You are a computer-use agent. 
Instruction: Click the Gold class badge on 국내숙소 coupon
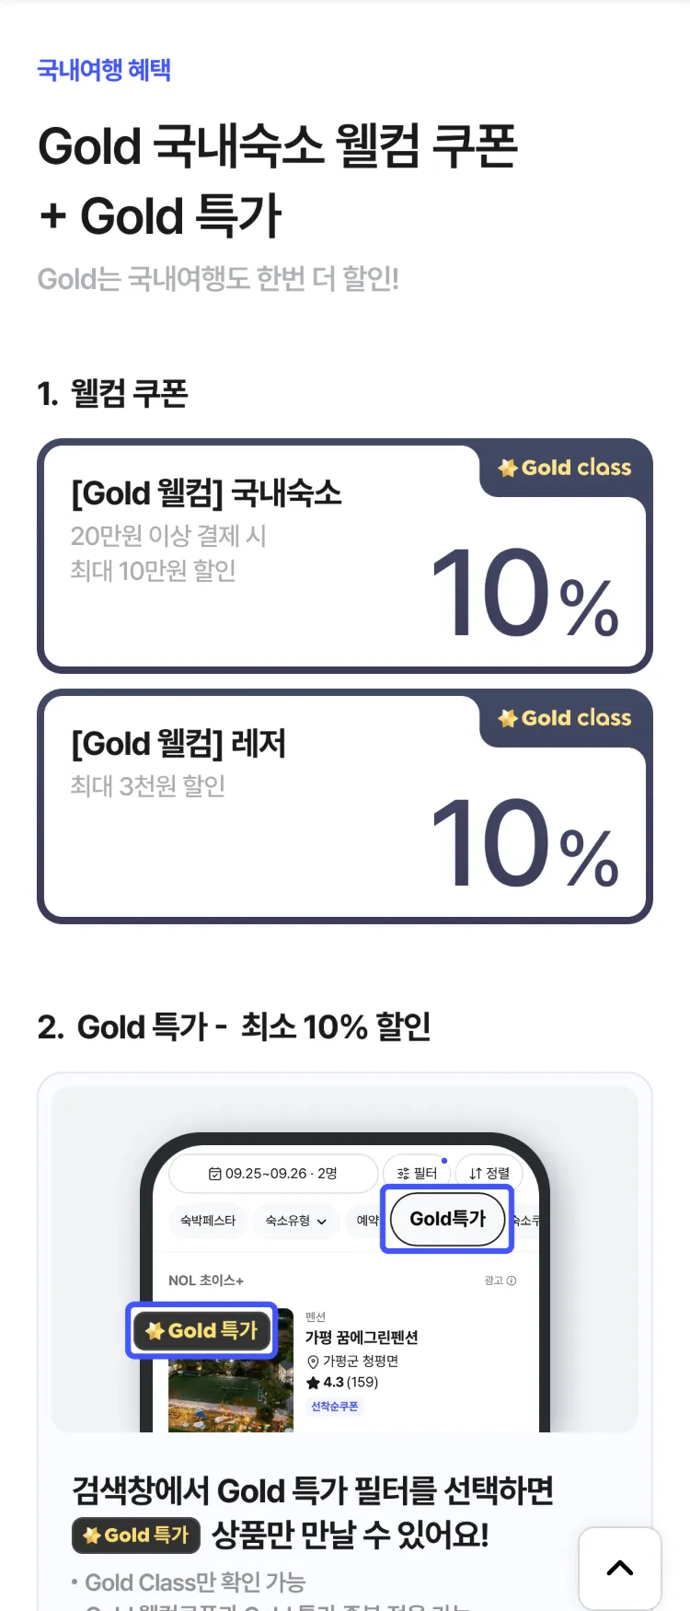[565, 468]
